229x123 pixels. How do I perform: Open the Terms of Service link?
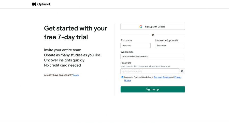pyautogui.click(x=162, y=77)
